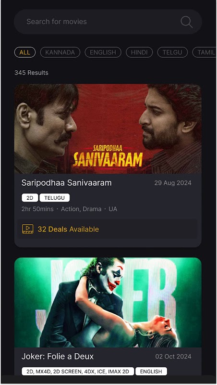Image resolution: width=217 pixels, height=385 pixels.
Task: Click the TELUGU language tag
Action: tap(54, 198)
